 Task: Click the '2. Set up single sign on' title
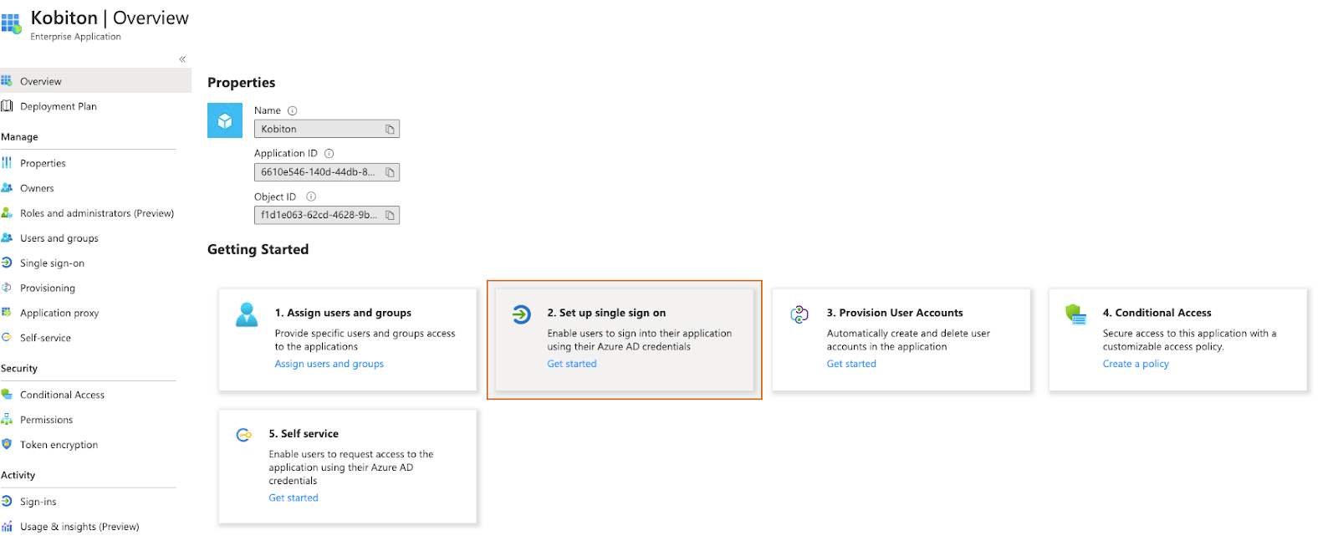tap(606, 313)
